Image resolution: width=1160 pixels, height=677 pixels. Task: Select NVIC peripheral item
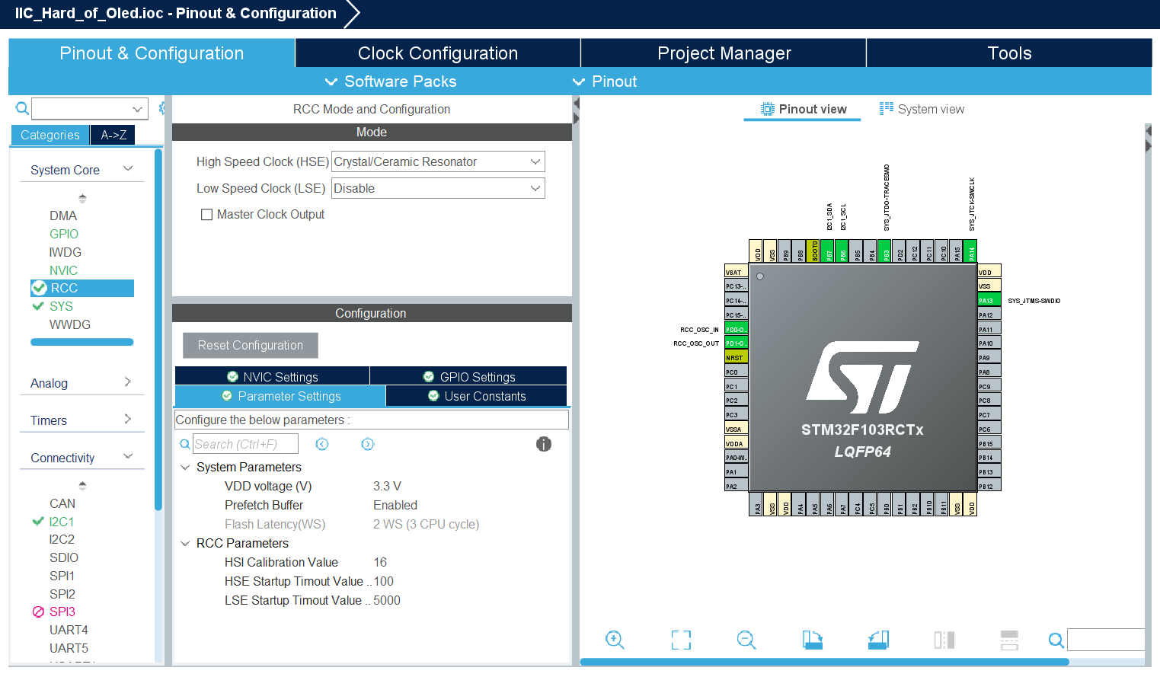tap(63, 270)
